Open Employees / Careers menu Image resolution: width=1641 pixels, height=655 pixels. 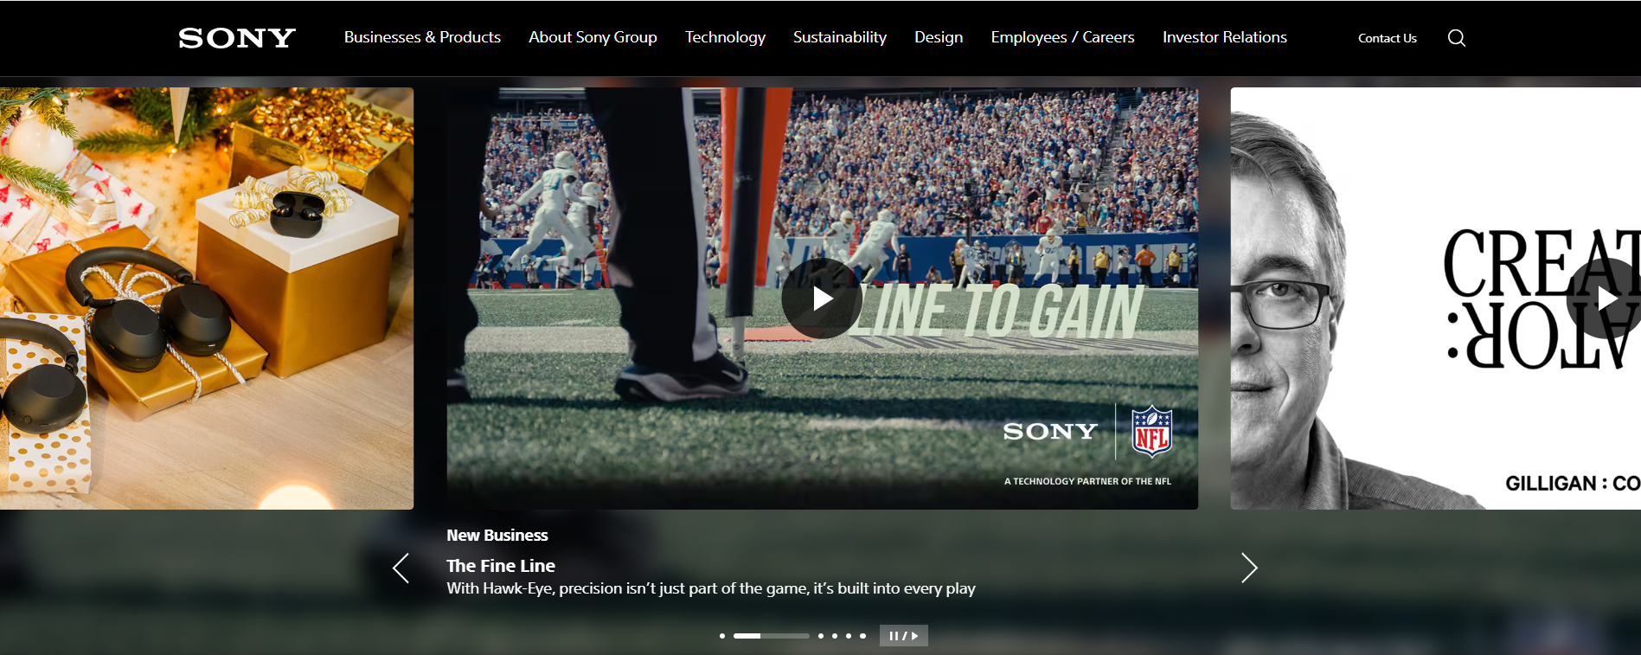pos(1062,37)
